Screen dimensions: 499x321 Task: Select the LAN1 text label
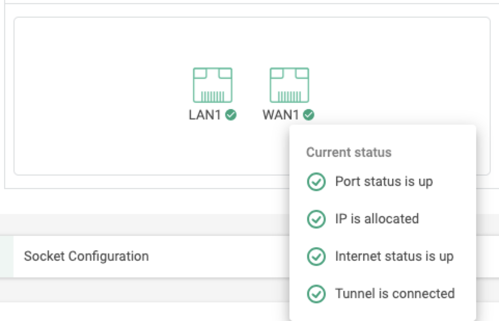click(205, 115)
